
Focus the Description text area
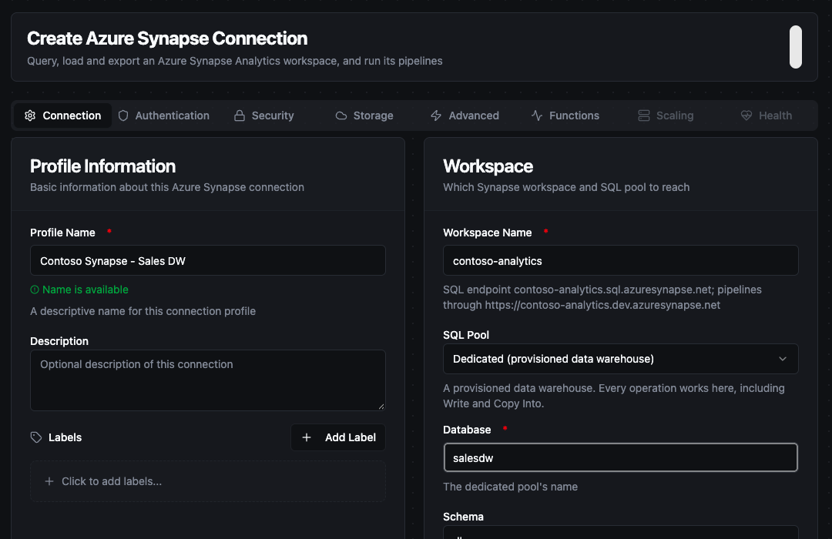207,380
